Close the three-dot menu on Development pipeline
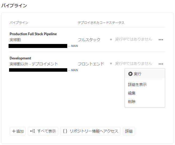Screen dimensions: 175x145 pos(161,64)
